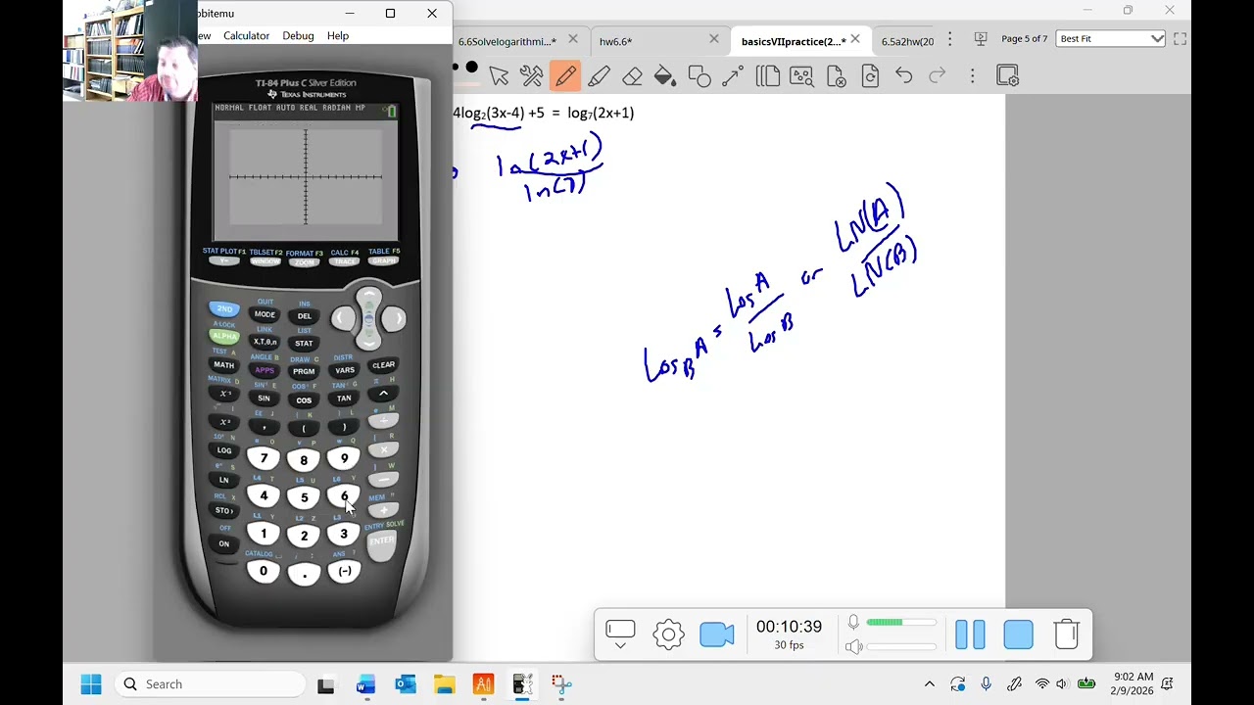Toggle fullscreen view icon
1254x705 pixels.
(x=1180, y=39)
